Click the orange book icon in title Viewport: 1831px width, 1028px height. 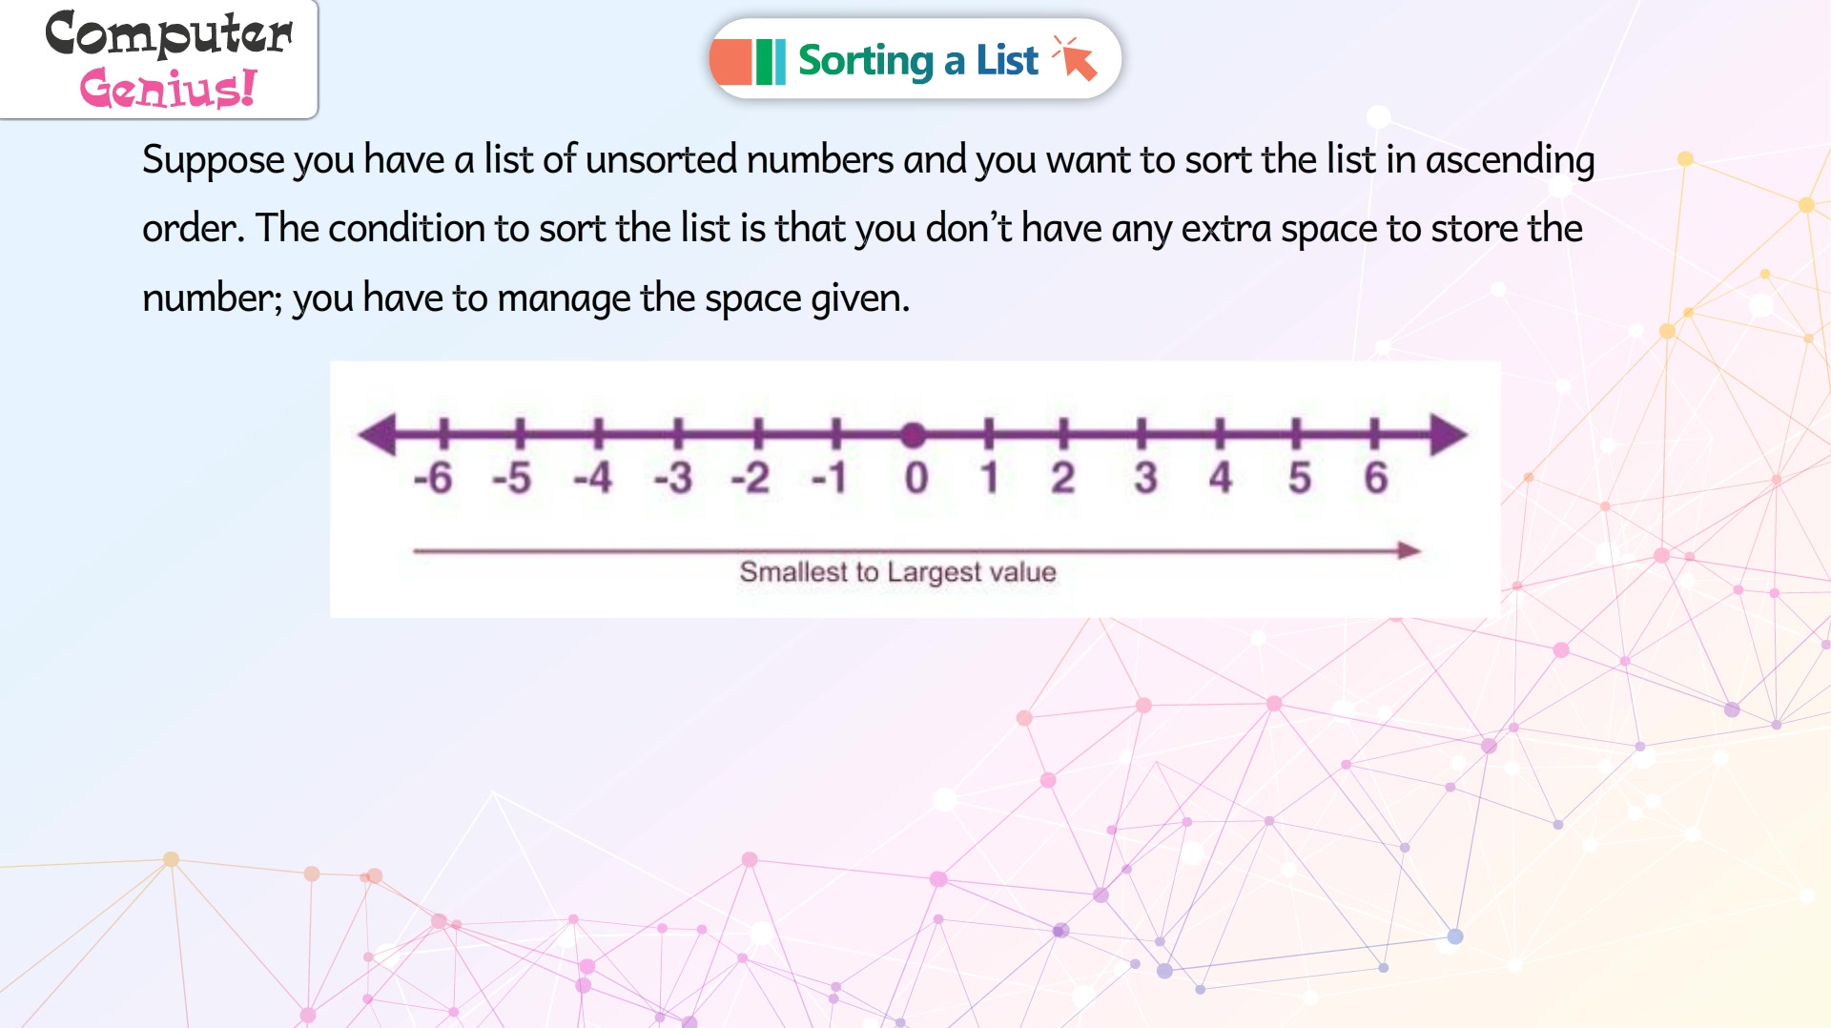tap(731, 62)
